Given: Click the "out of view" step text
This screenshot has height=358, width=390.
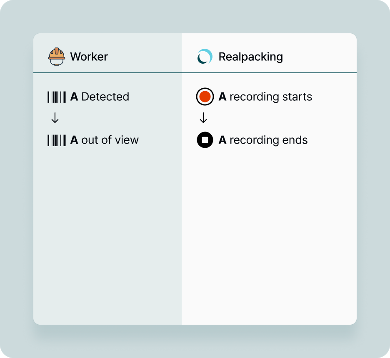Looking at the screenshot, I should click(x=110, y=140).
